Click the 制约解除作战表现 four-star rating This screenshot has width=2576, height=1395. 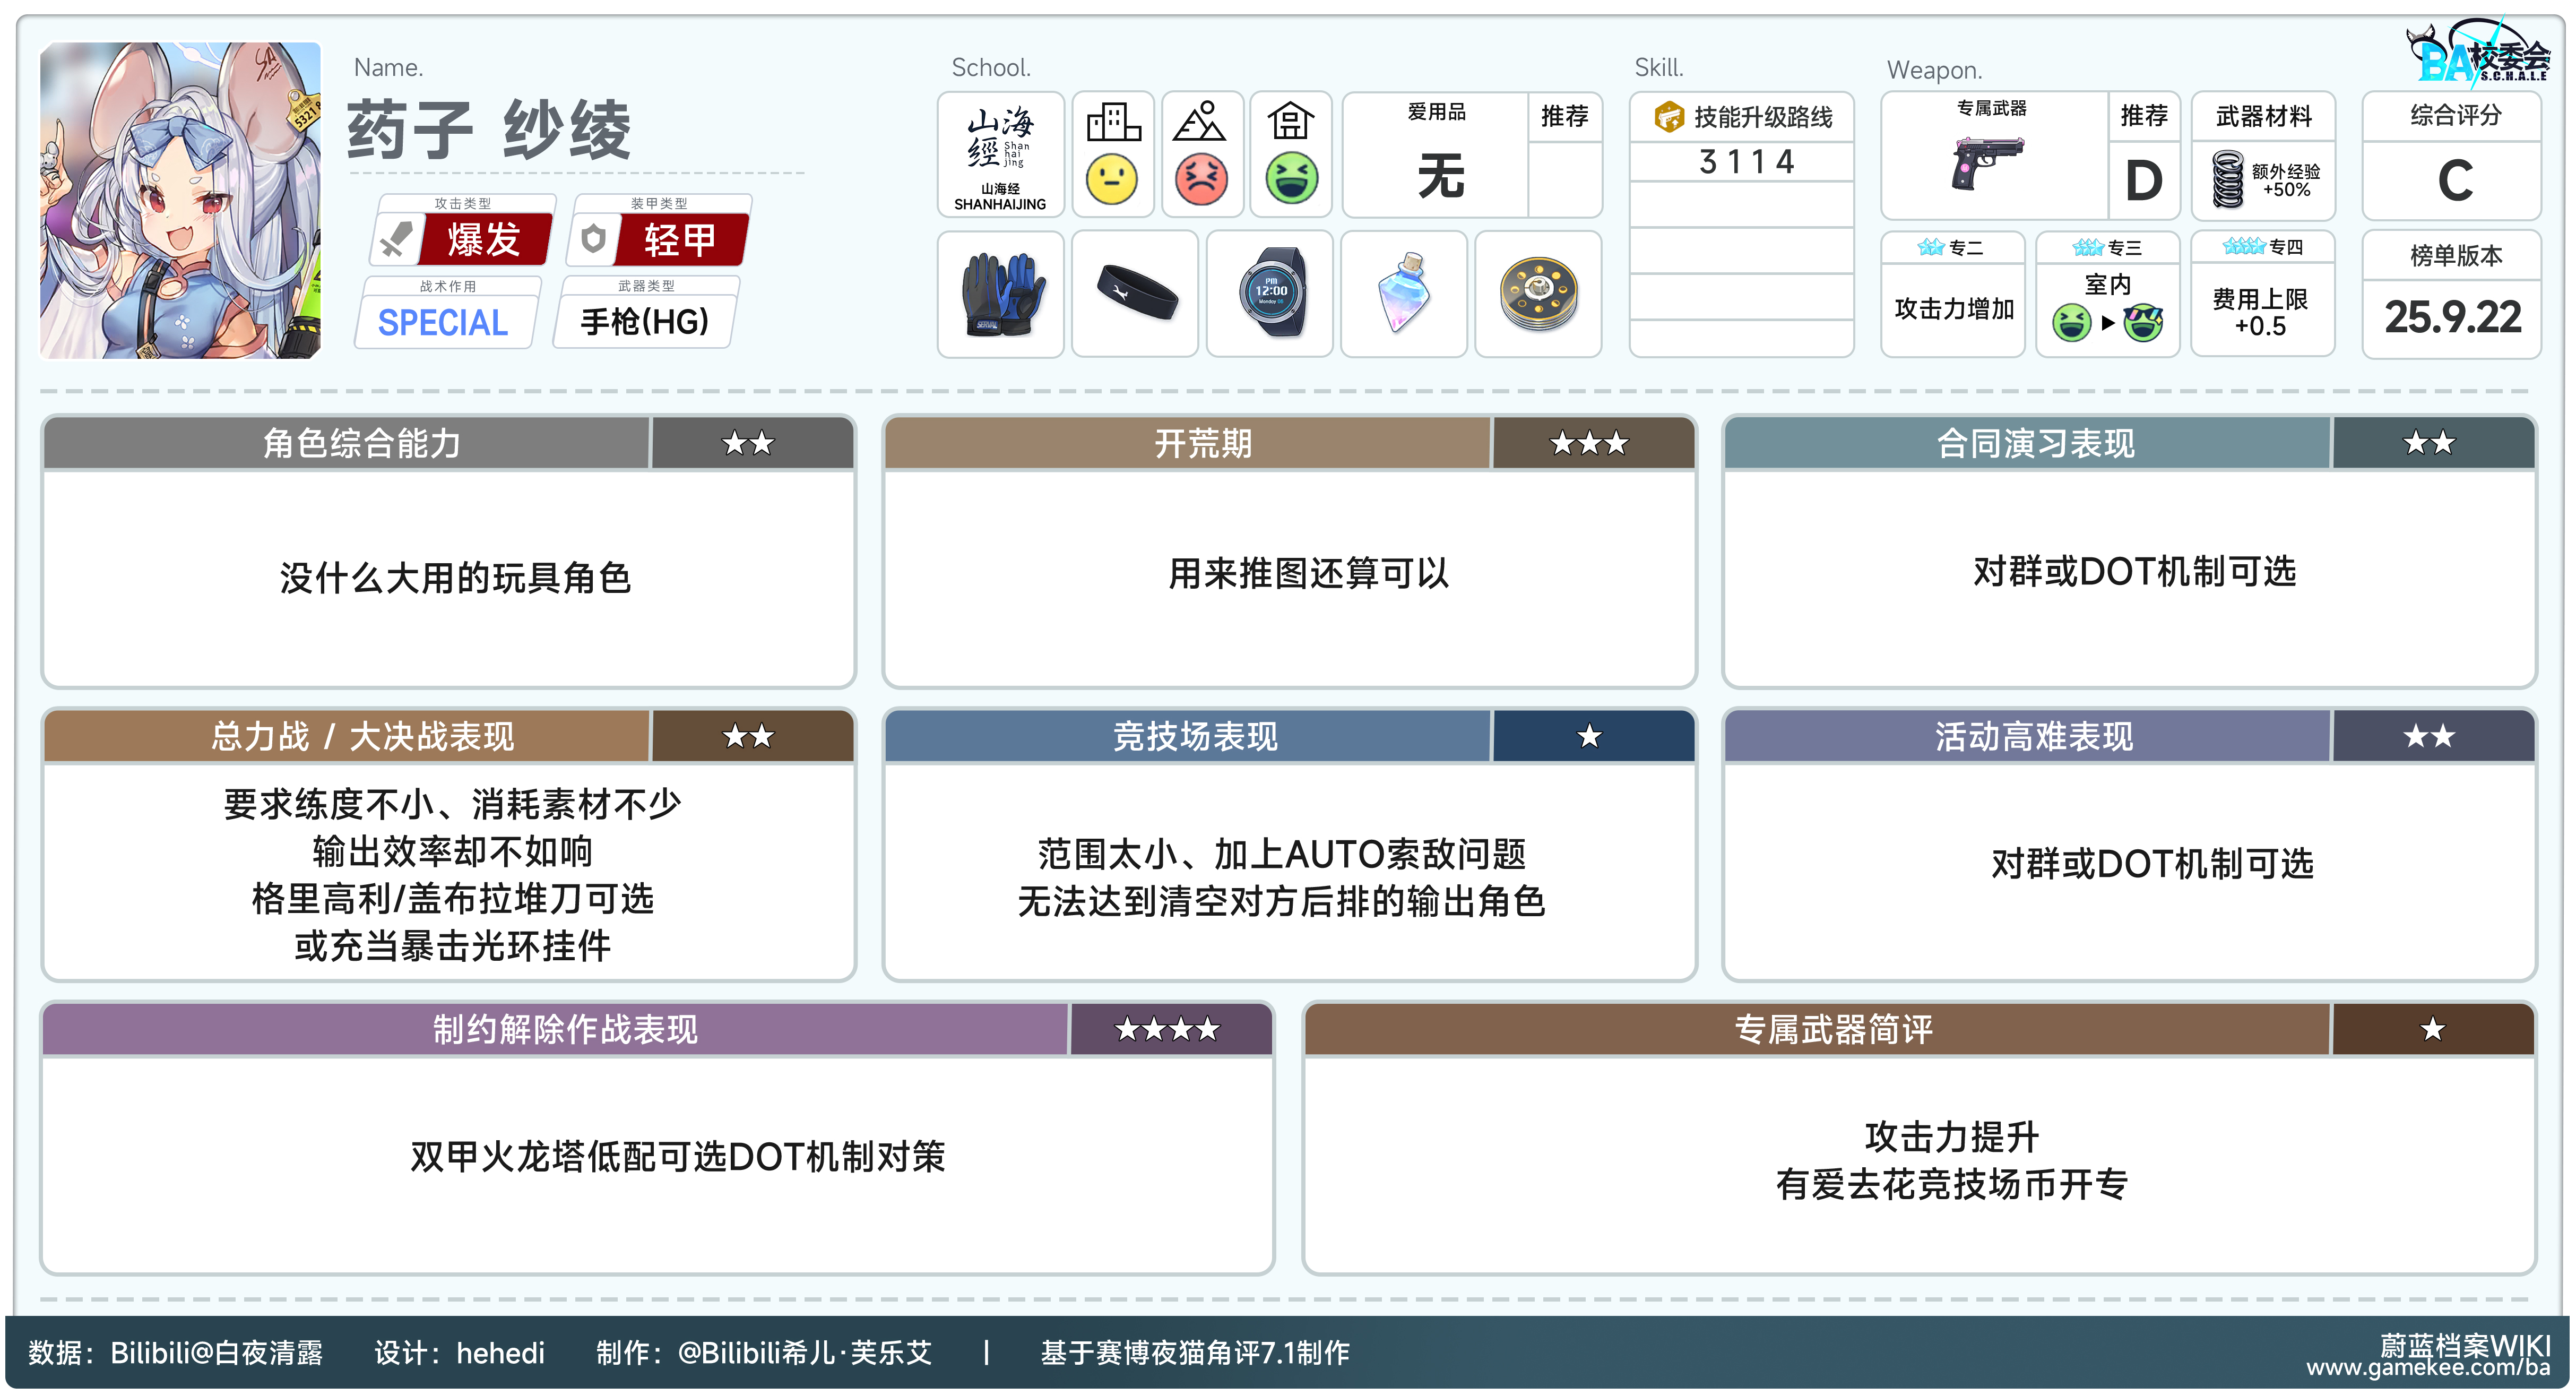tap(1168, 1029)
